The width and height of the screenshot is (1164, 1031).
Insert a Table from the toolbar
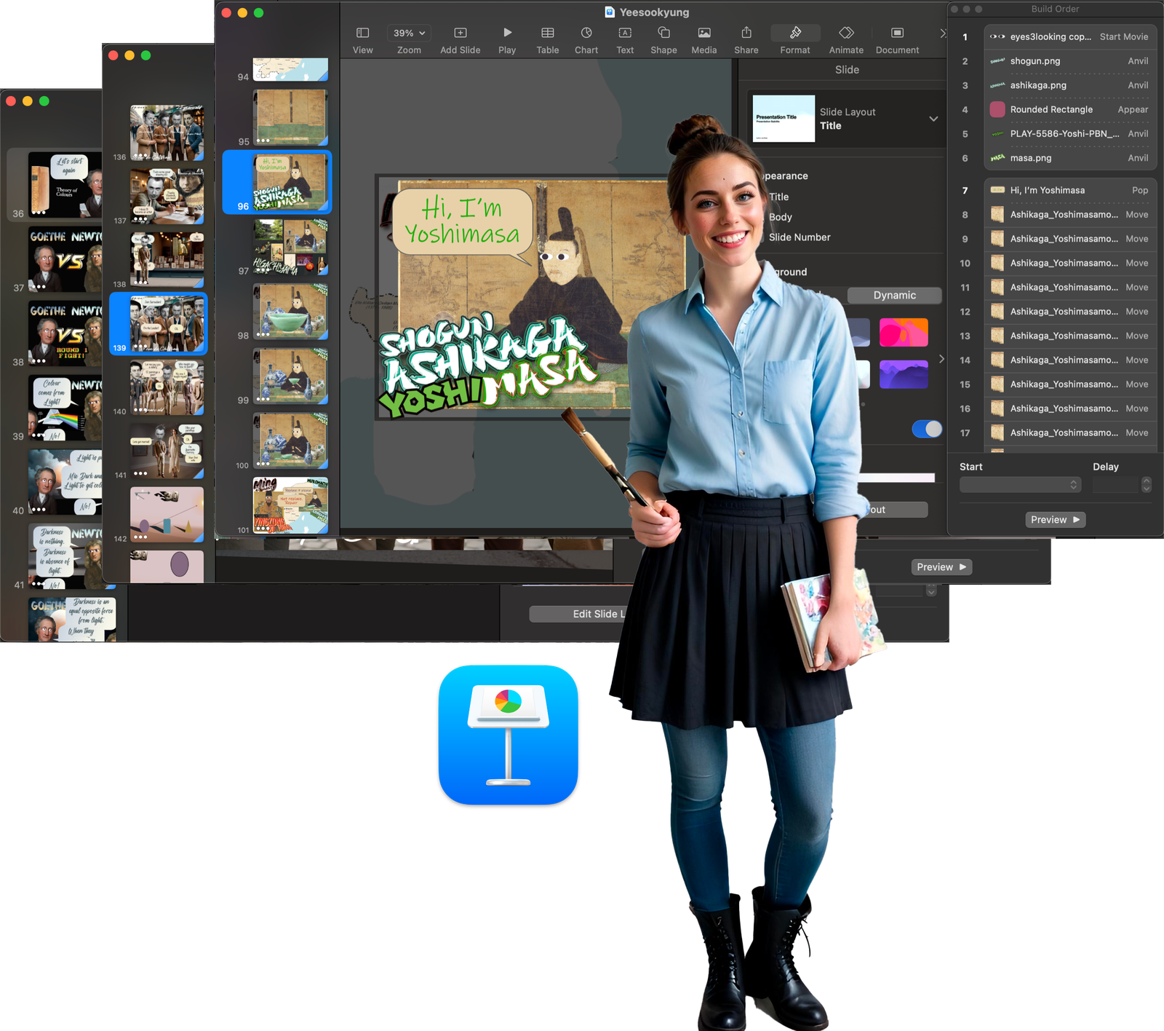click(547, 33)
